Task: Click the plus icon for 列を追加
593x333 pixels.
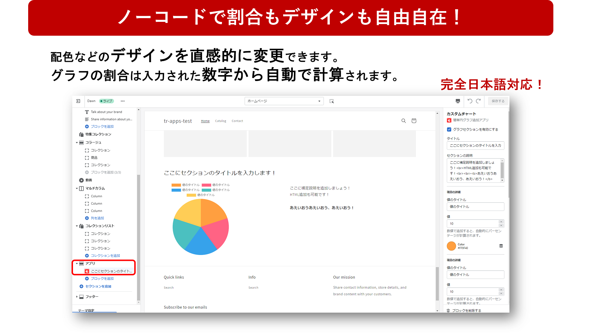Action: (87, 218)
